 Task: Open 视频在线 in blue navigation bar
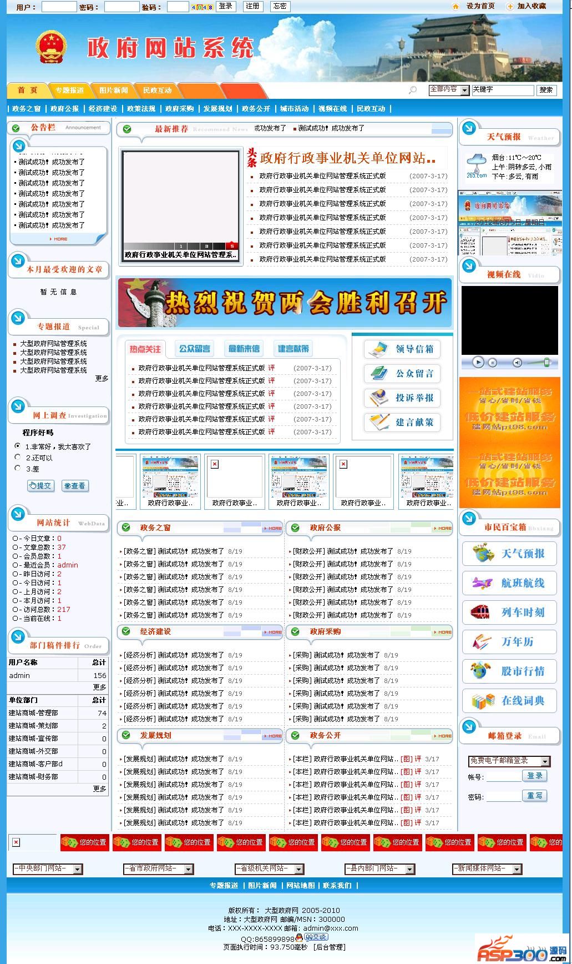(332, 109)
